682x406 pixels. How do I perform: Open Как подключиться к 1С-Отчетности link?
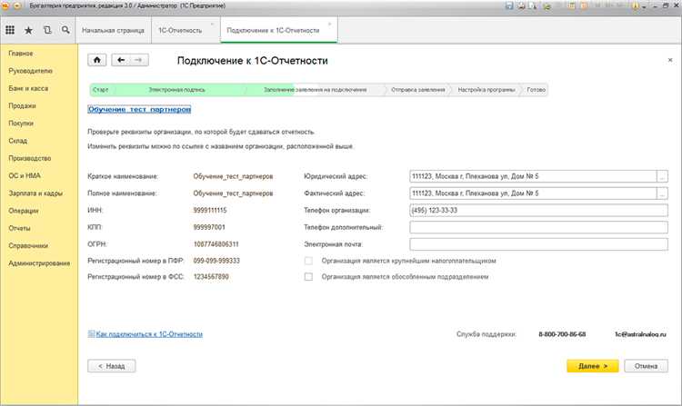point(149,334)
